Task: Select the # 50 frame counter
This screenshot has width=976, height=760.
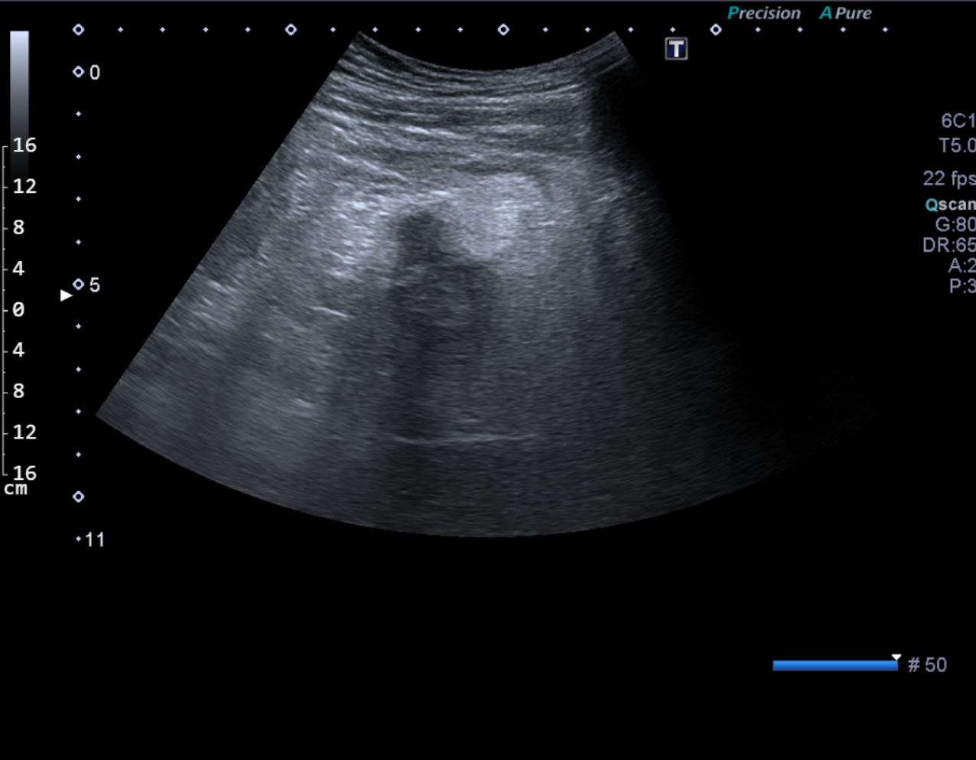Action: point(927,665)
